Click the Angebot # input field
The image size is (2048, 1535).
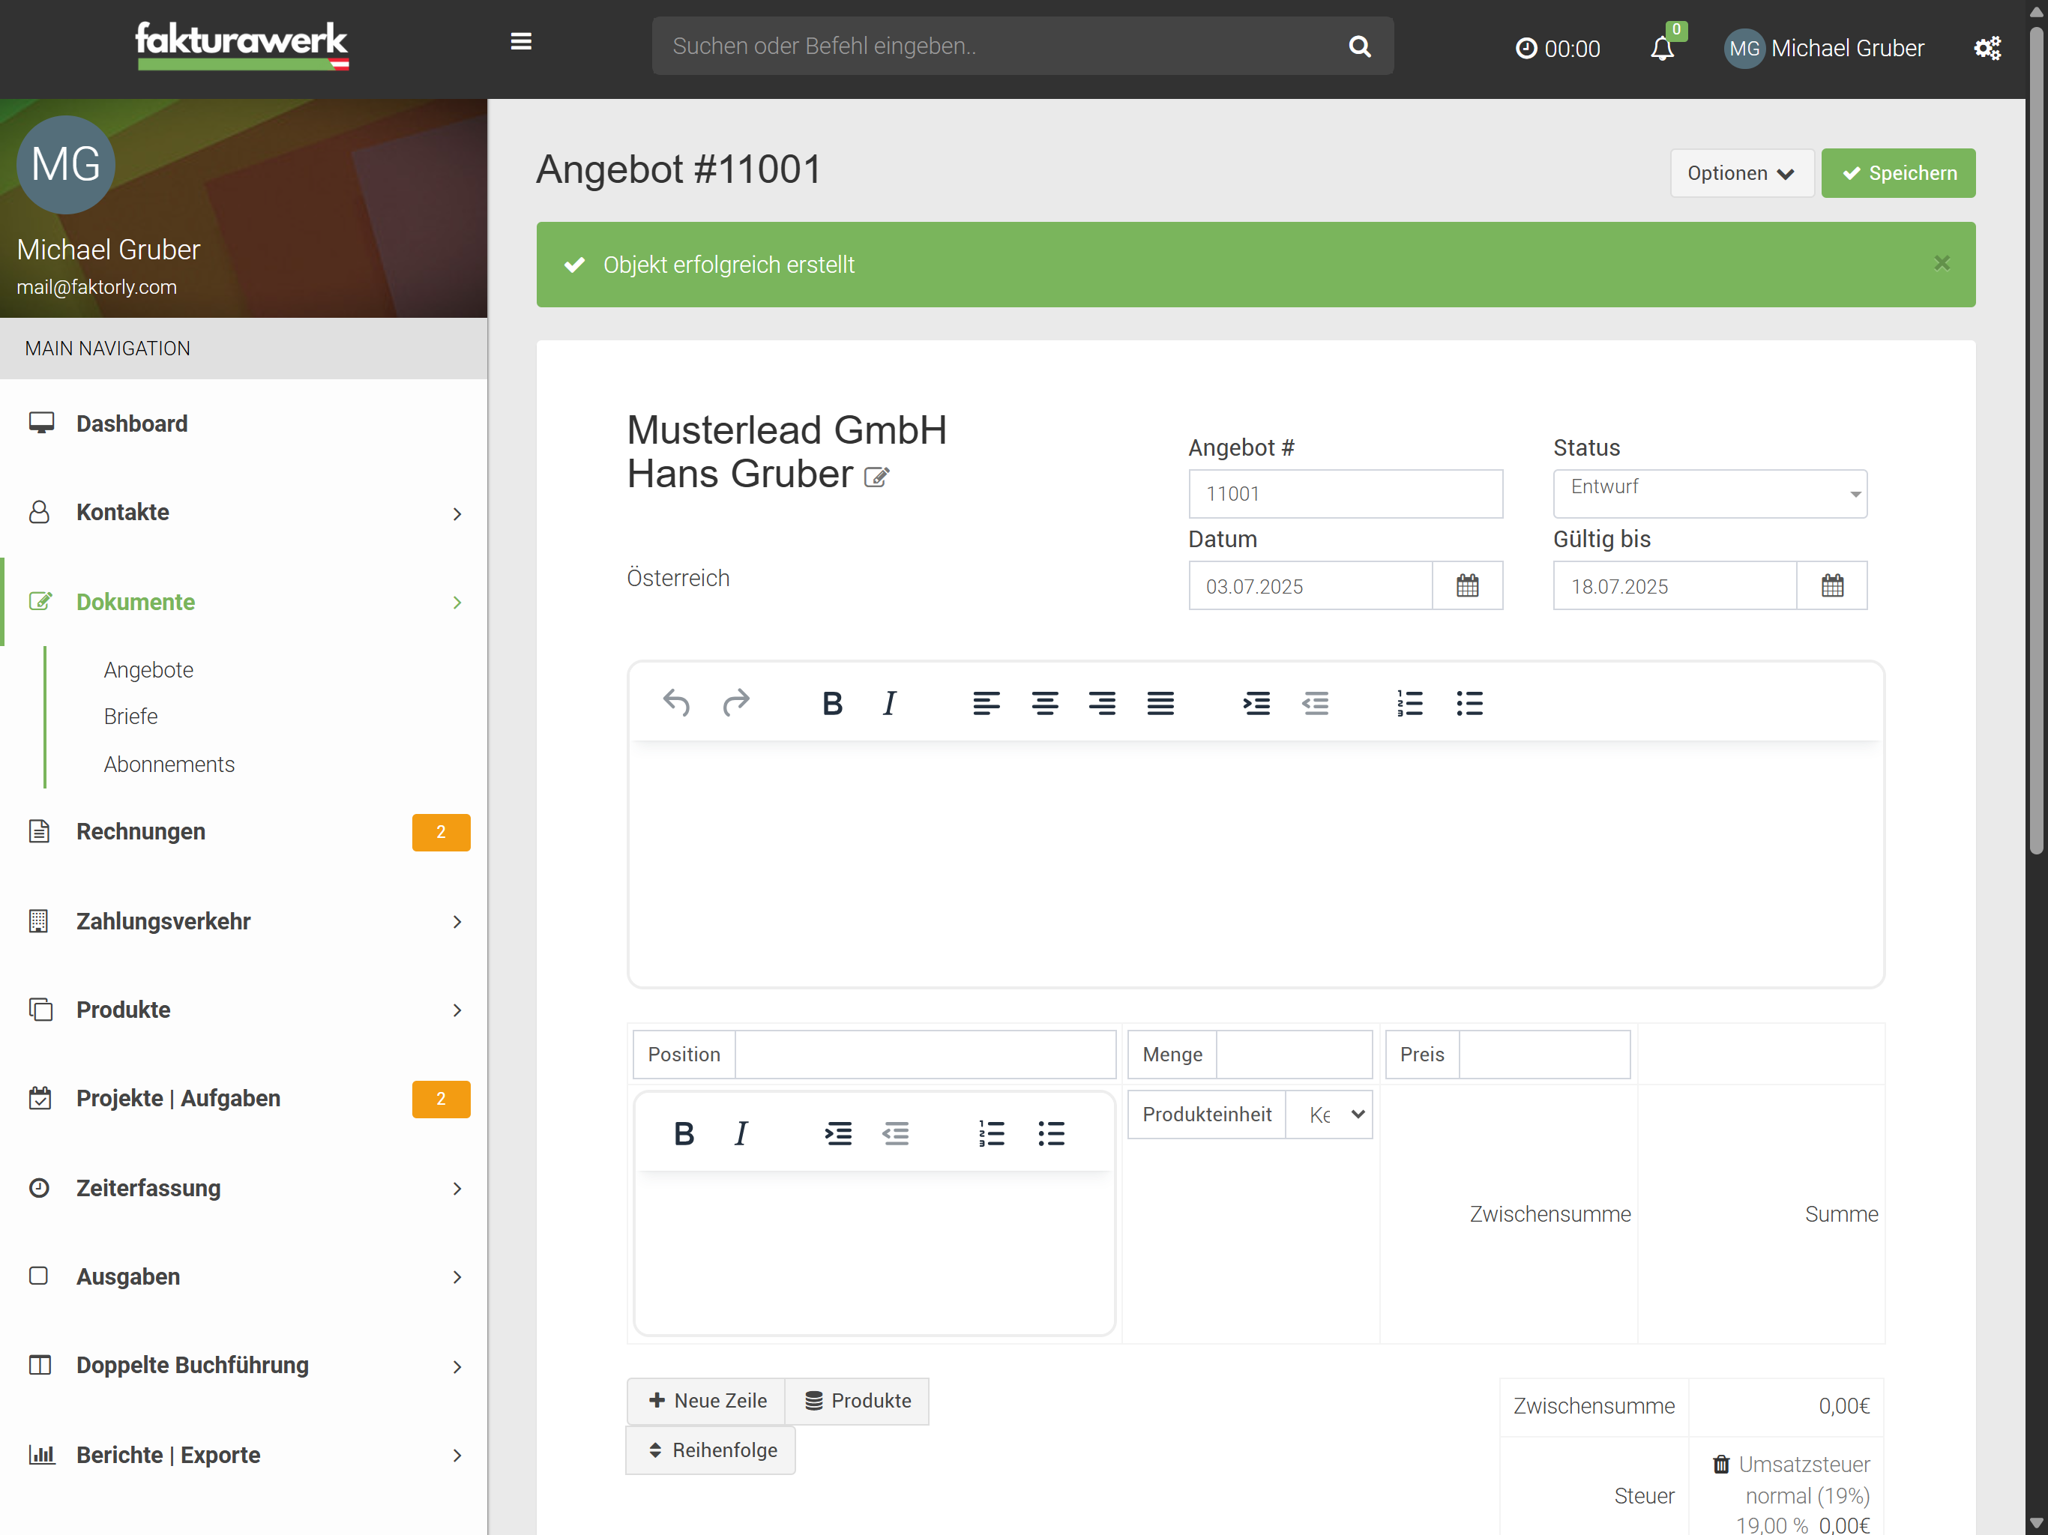click(1346, 493)
